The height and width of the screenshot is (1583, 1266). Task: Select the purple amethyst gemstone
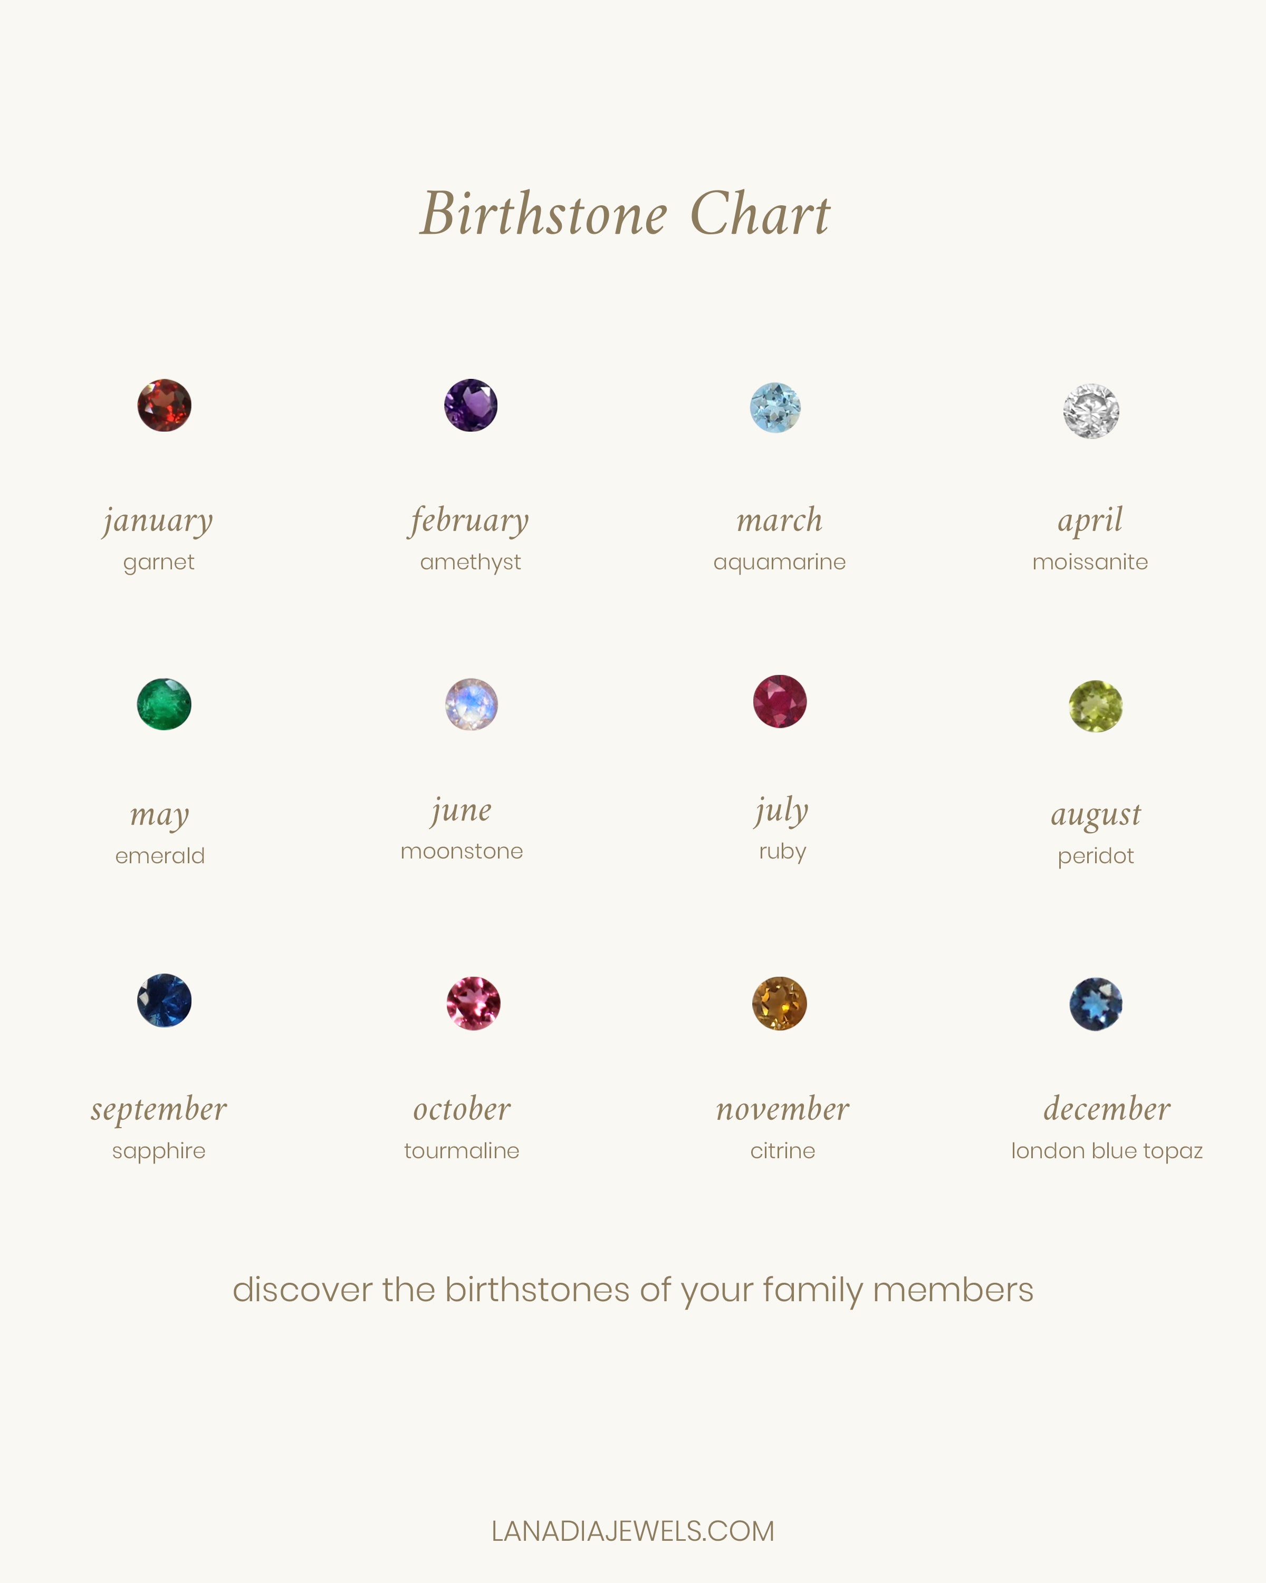[x=471, y=405]
